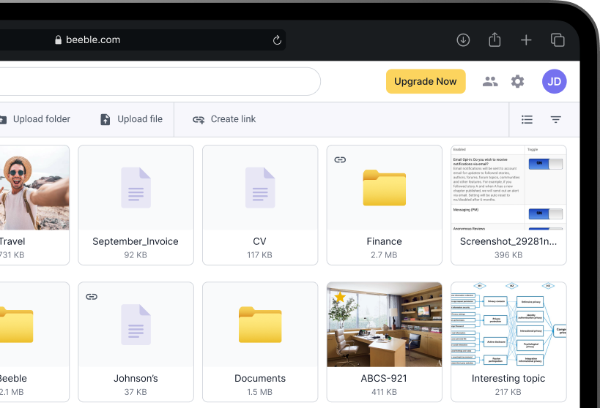Open browser downloads icon
The image size is (600, 408).
click(x=462, y=40)
